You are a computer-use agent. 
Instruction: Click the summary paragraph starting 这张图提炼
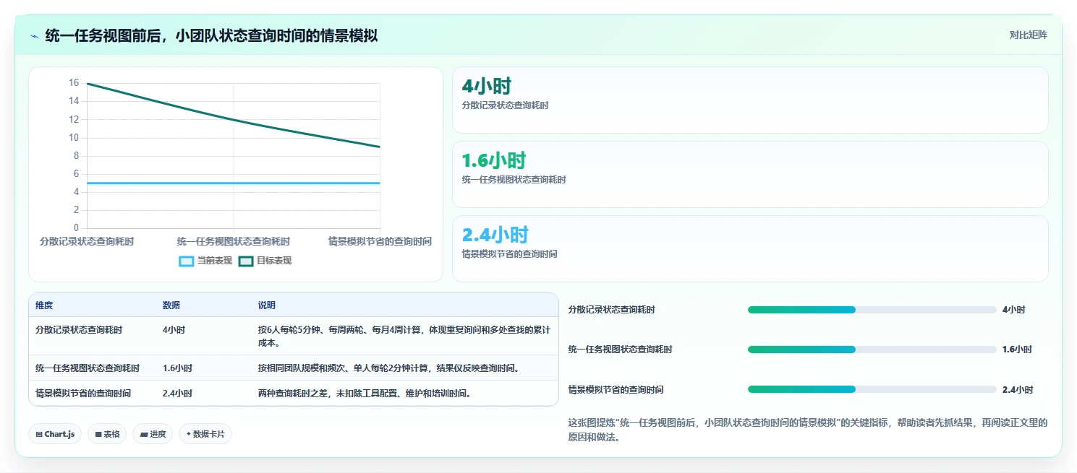coord(808,430)
